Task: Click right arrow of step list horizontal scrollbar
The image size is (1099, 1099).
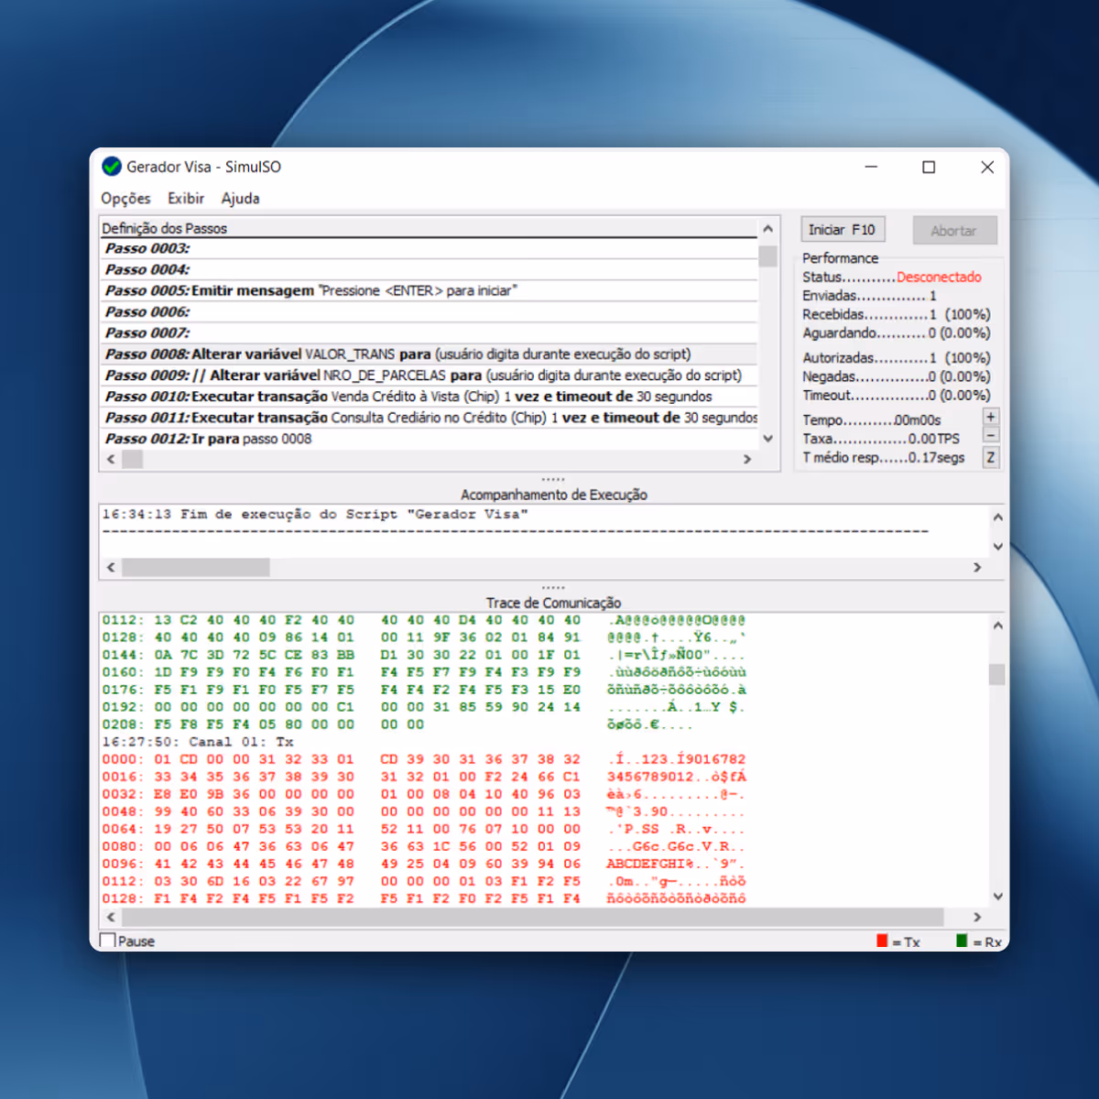Action: pyautogui.click(x=747, y=460)
